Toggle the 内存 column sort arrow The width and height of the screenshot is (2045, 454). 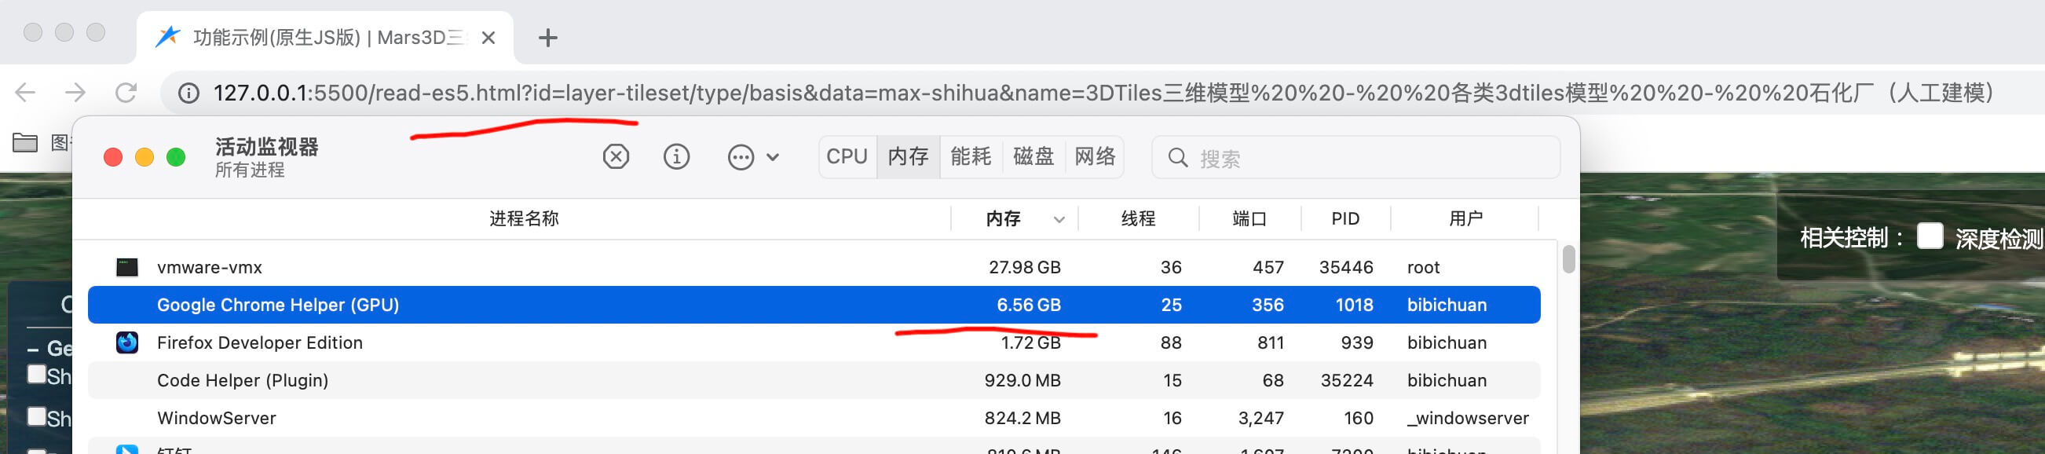tap(1058, 220)
